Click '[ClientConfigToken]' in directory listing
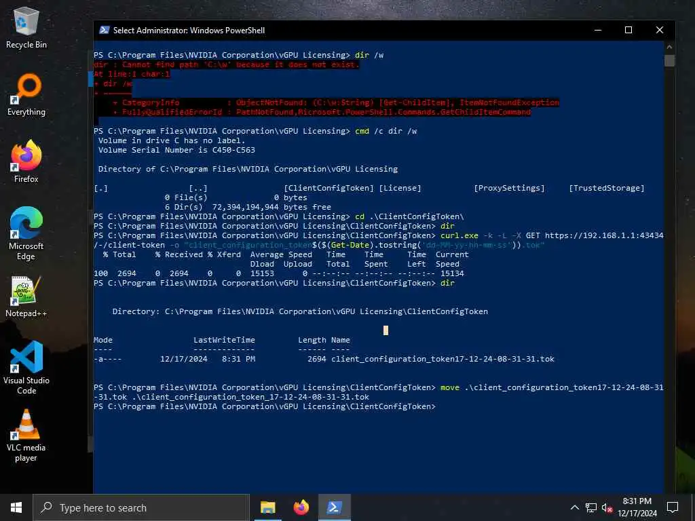This screenshot has height=521, width=695. [x=329, y=188]
